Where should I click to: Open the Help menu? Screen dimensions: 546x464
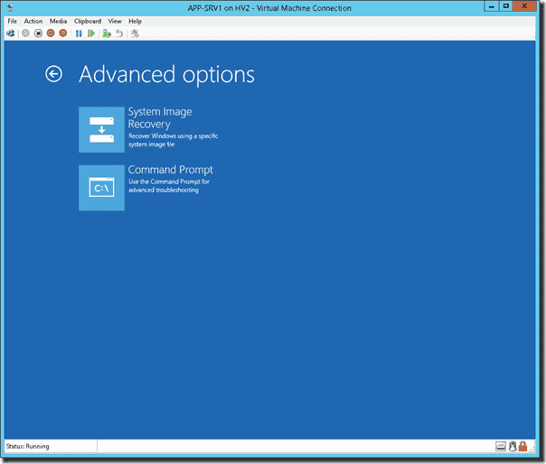click(135, 22)
